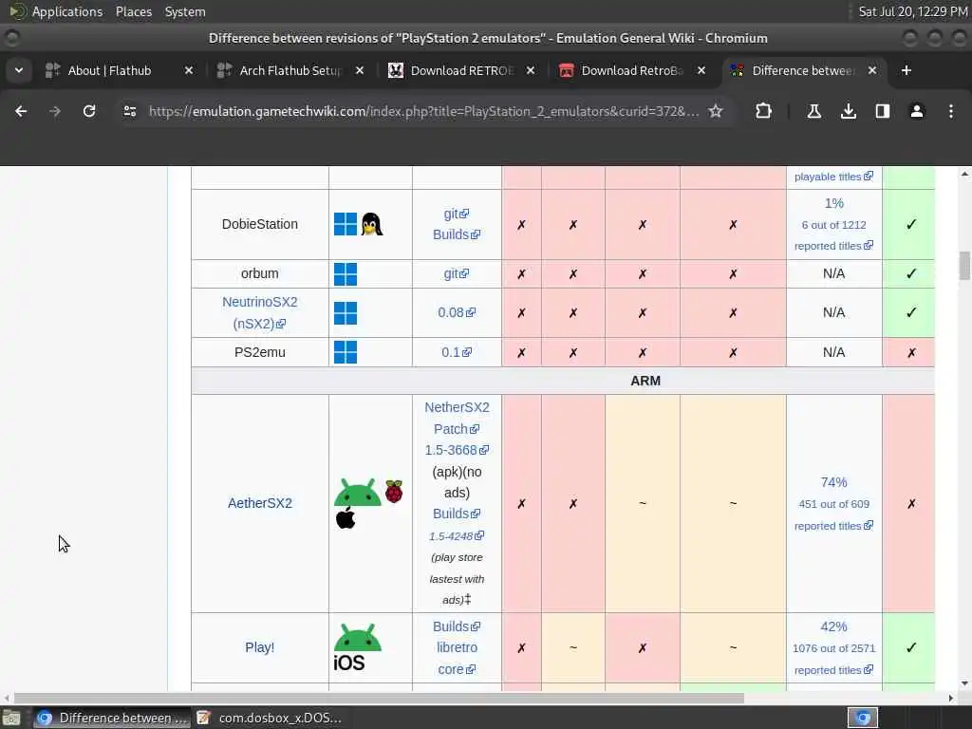Click the address bar URL field
This screenshot has height=729, width=972.
[423, 111]
